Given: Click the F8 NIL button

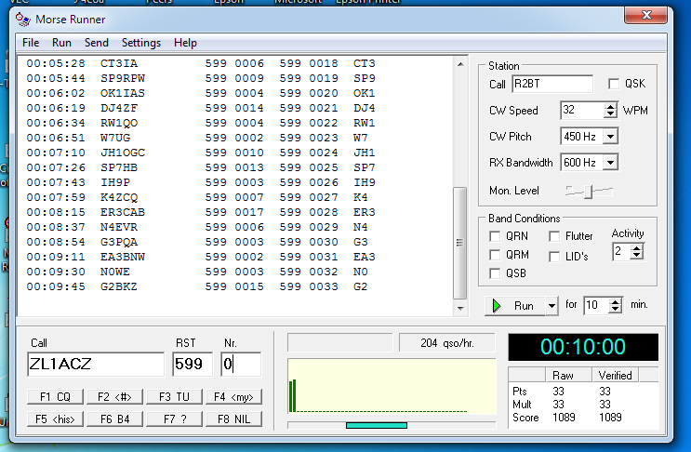Looking at the screenshot, I should click(x=233, y=419).
